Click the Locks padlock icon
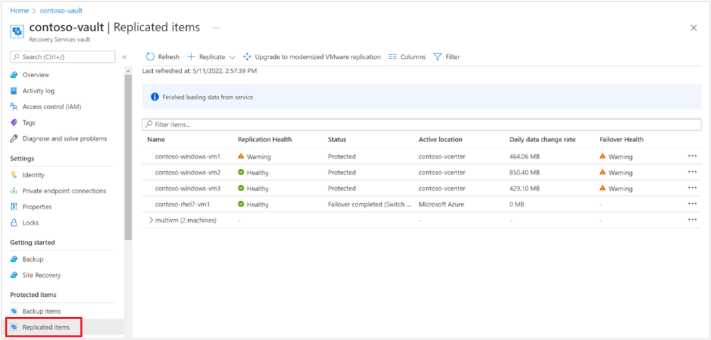 [14, 223]
